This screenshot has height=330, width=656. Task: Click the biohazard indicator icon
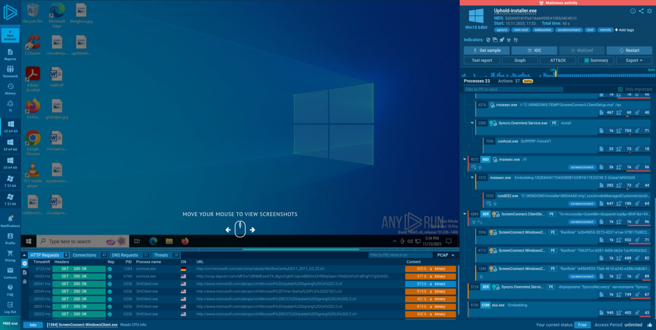point(509,40)
